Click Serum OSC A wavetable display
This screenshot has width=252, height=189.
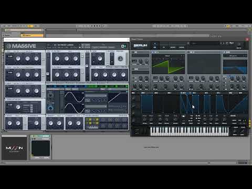click(x=168, y=64)
